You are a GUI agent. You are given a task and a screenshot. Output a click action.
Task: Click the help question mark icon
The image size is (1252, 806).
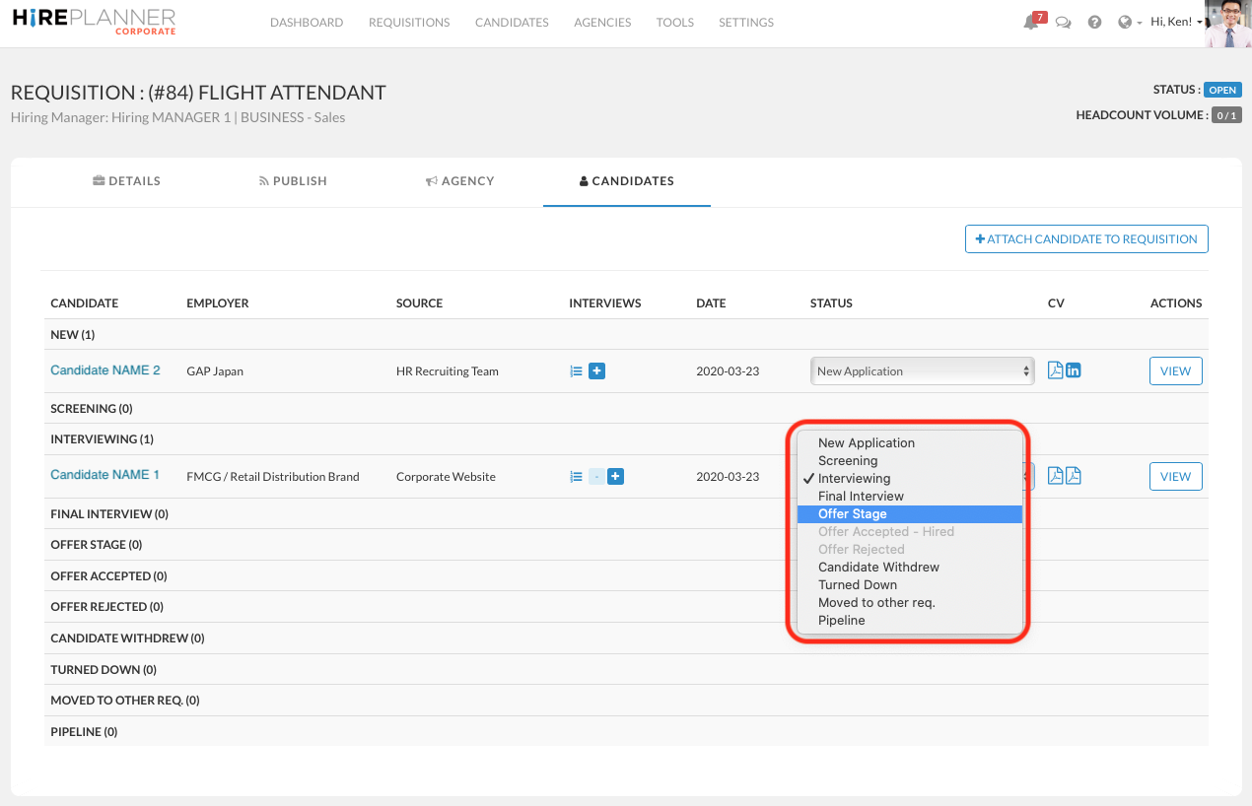point(1094,23)
